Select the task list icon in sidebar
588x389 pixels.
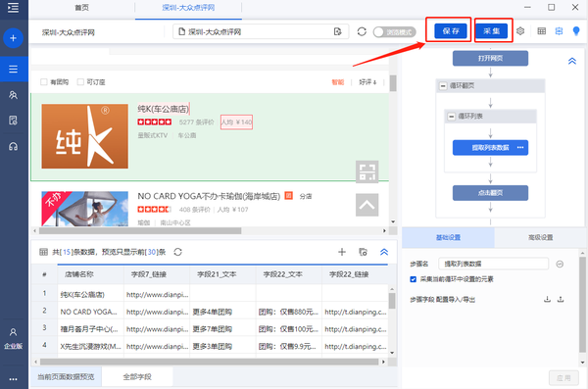point(13,69)
